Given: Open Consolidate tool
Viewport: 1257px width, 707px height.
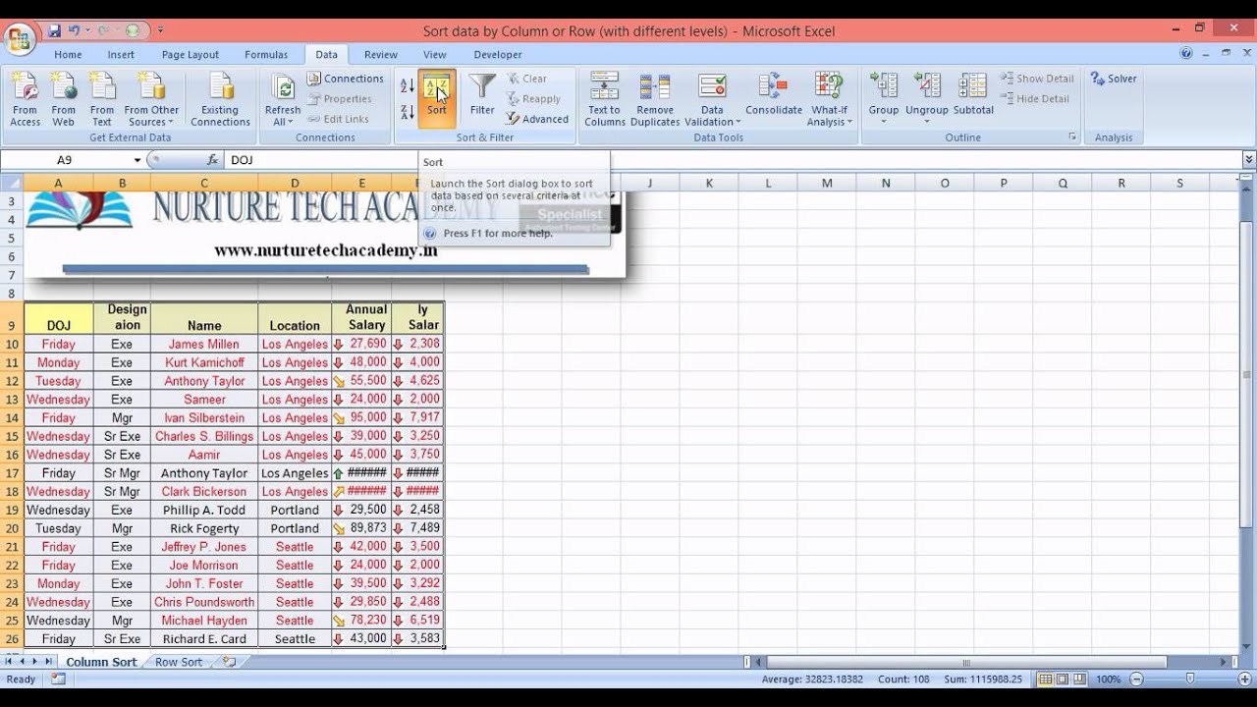Looking at the screenshot, I should click(774, 96).
